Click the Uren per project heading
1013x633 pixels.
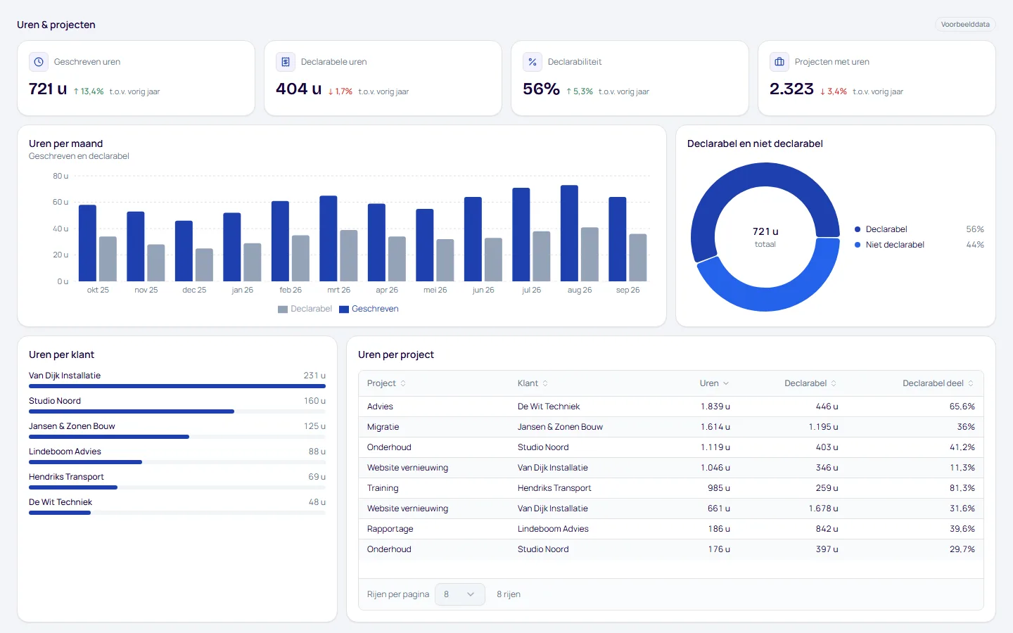(396, 354)
